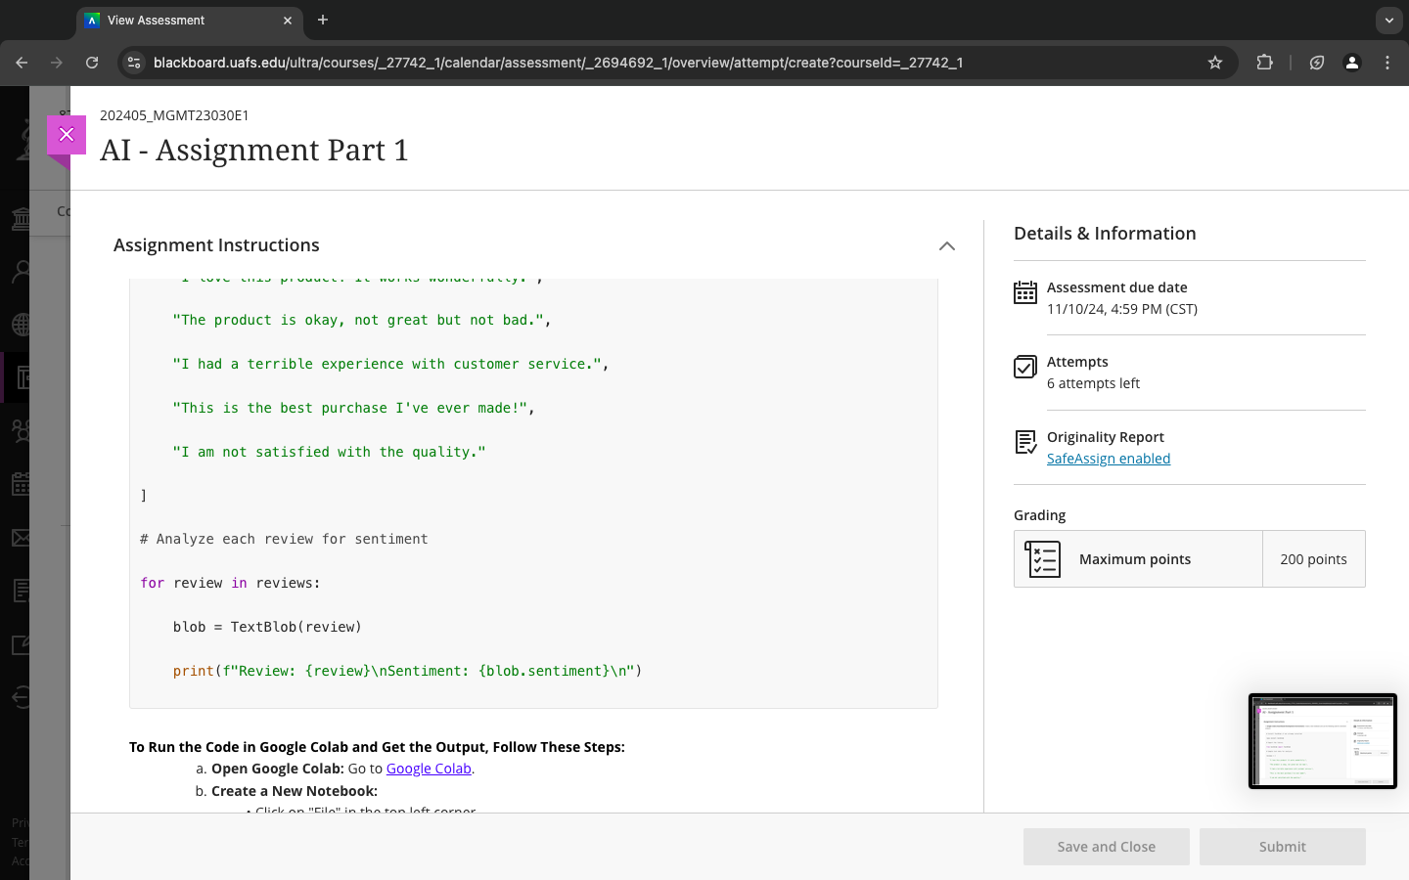Close the View Assessment tab
This screenshot has height=880, width=1409.
(288, 21)
